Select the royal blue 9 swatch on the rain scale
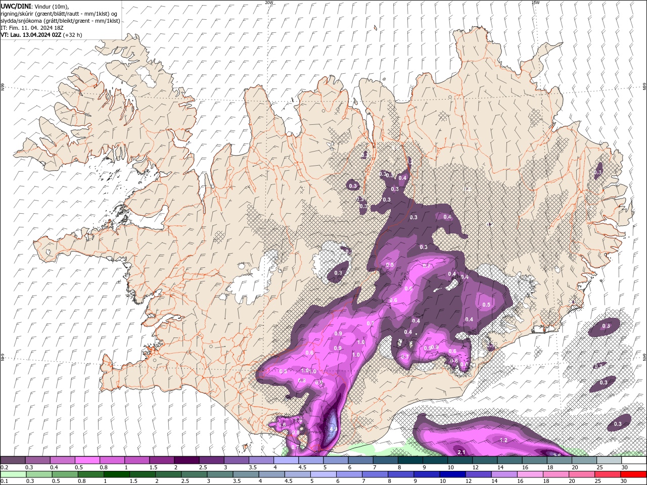Viewport: 647px width, 485px height. pos(427,474)
